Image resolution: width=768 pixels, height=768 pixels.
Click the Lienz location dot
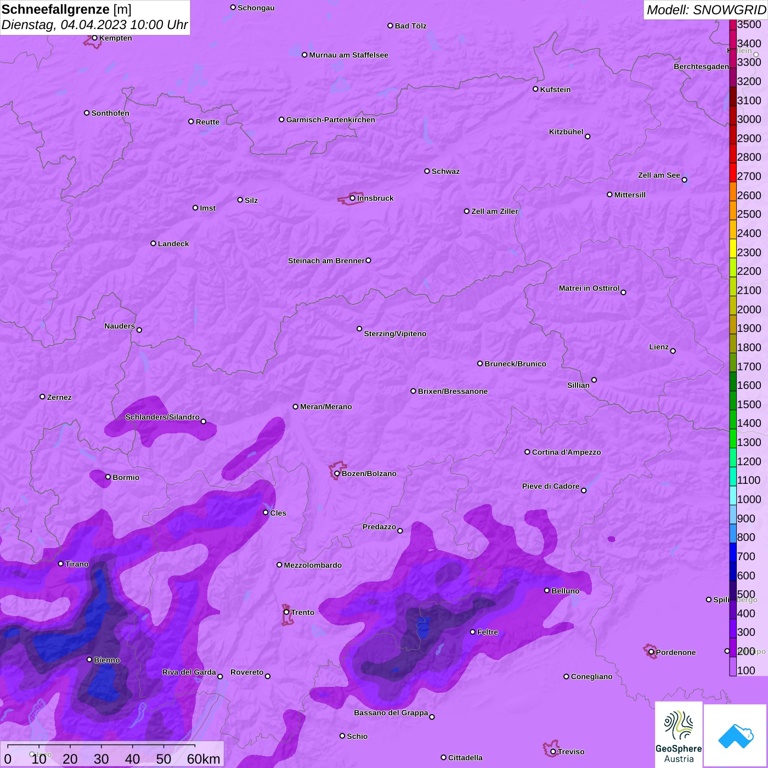coord(673,351)
